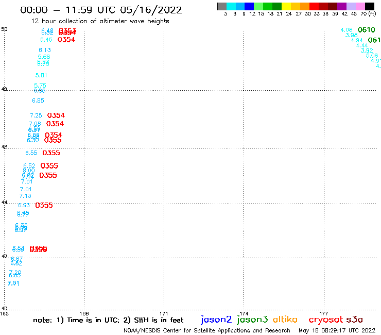The height and width of the screenshot is (335, 381).
Task: Click the longitude axis label 171
Action: pyautogui.click(x=164, y=313)
